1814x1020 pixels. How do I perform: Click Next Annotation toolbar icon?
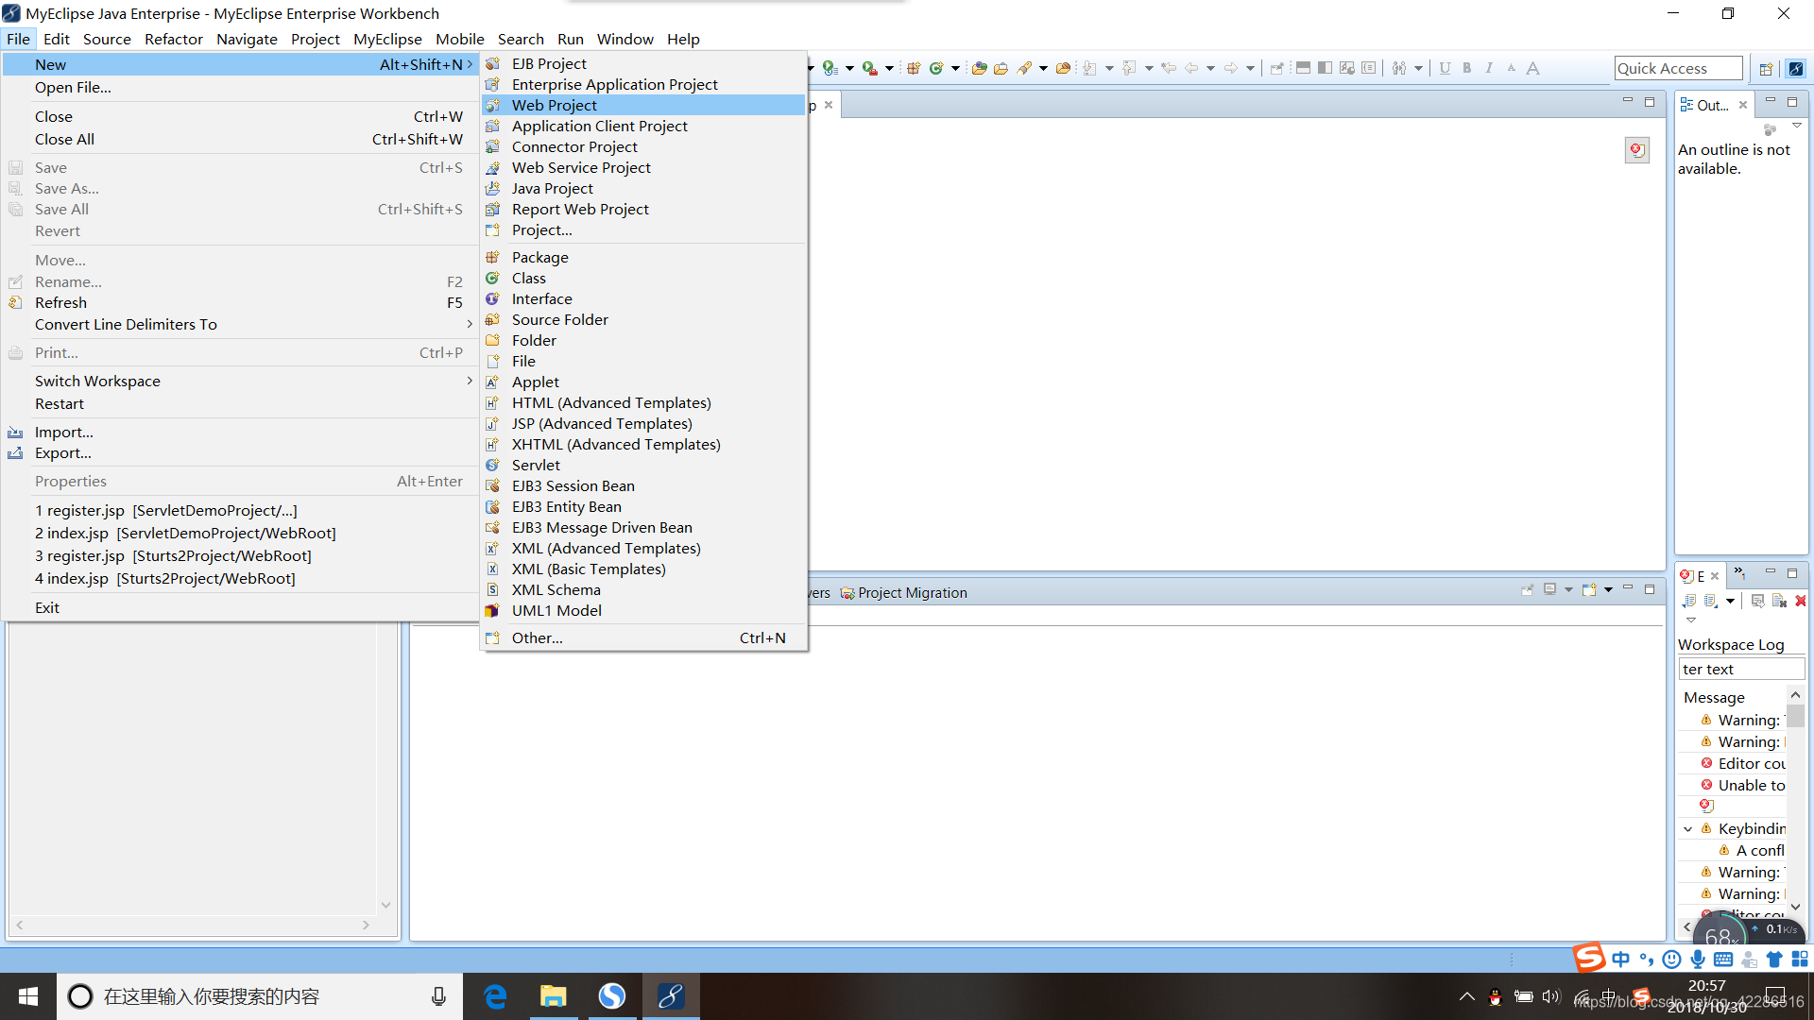[x=1089, y=68]
